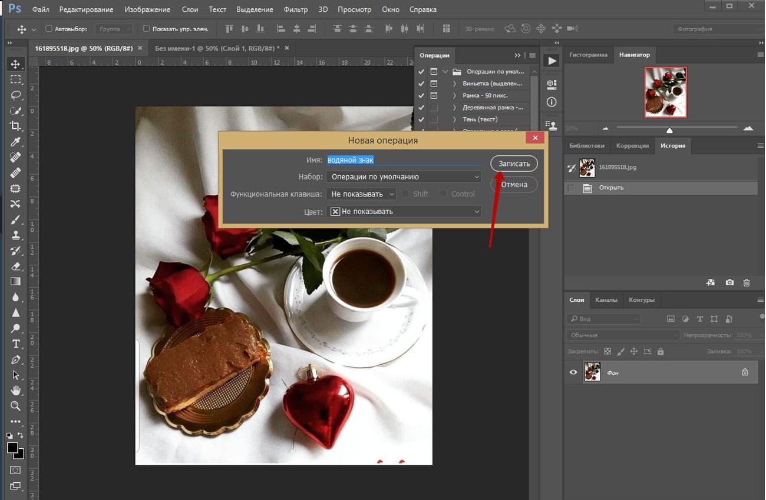Click the Navigator zoom slider handle
The height and width of the screenshot is (500, 766).
tap(669, 130)
